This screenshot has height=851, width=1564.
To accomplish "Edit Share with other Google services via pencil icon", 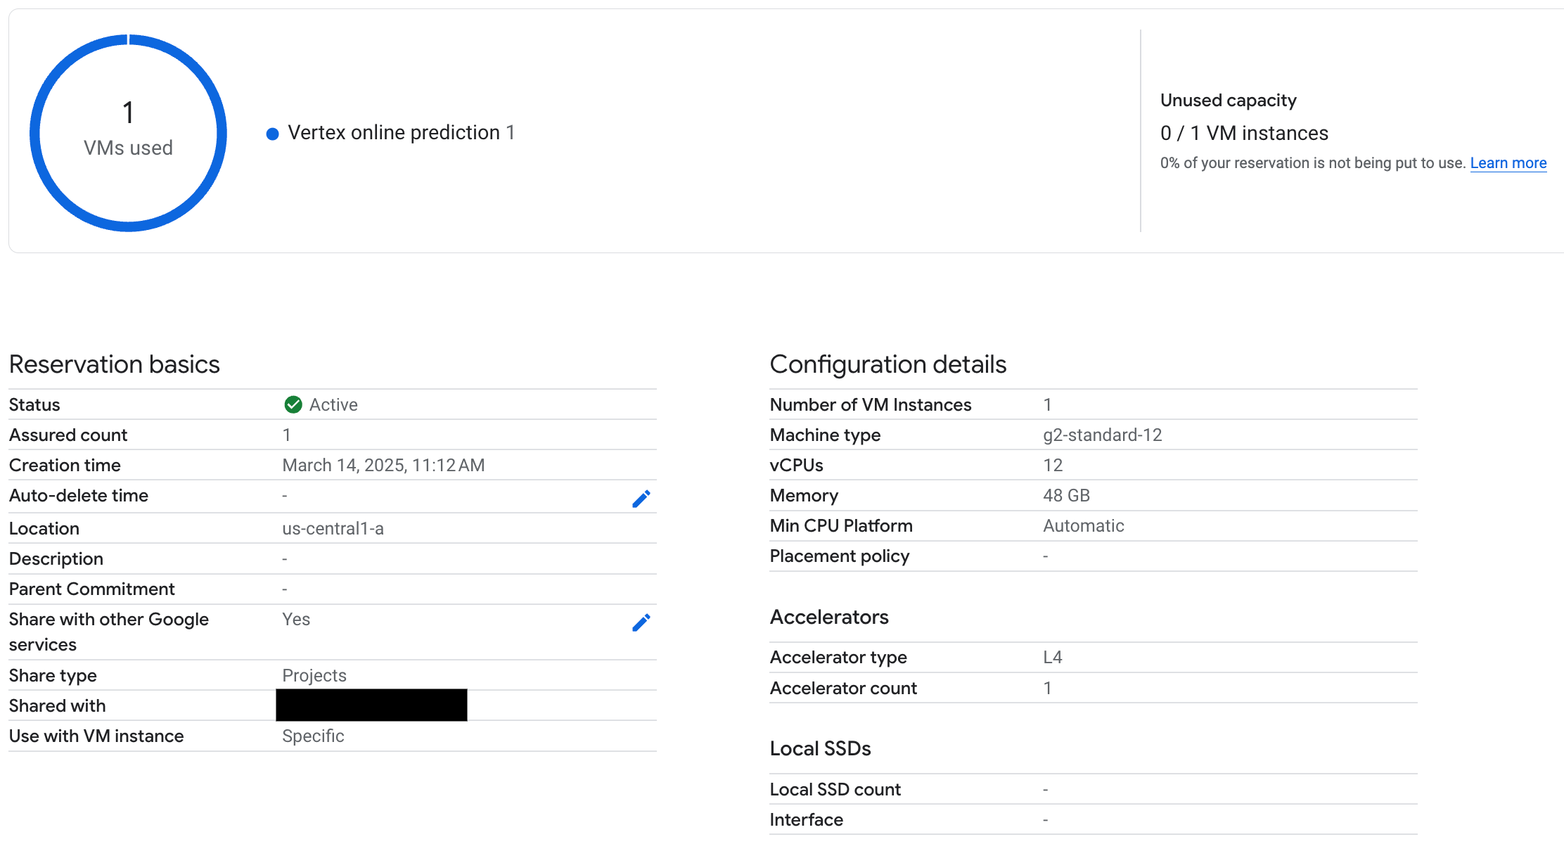I will (641, 622).
